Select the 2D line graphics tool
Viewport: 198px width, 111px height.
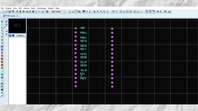point(2,71)
